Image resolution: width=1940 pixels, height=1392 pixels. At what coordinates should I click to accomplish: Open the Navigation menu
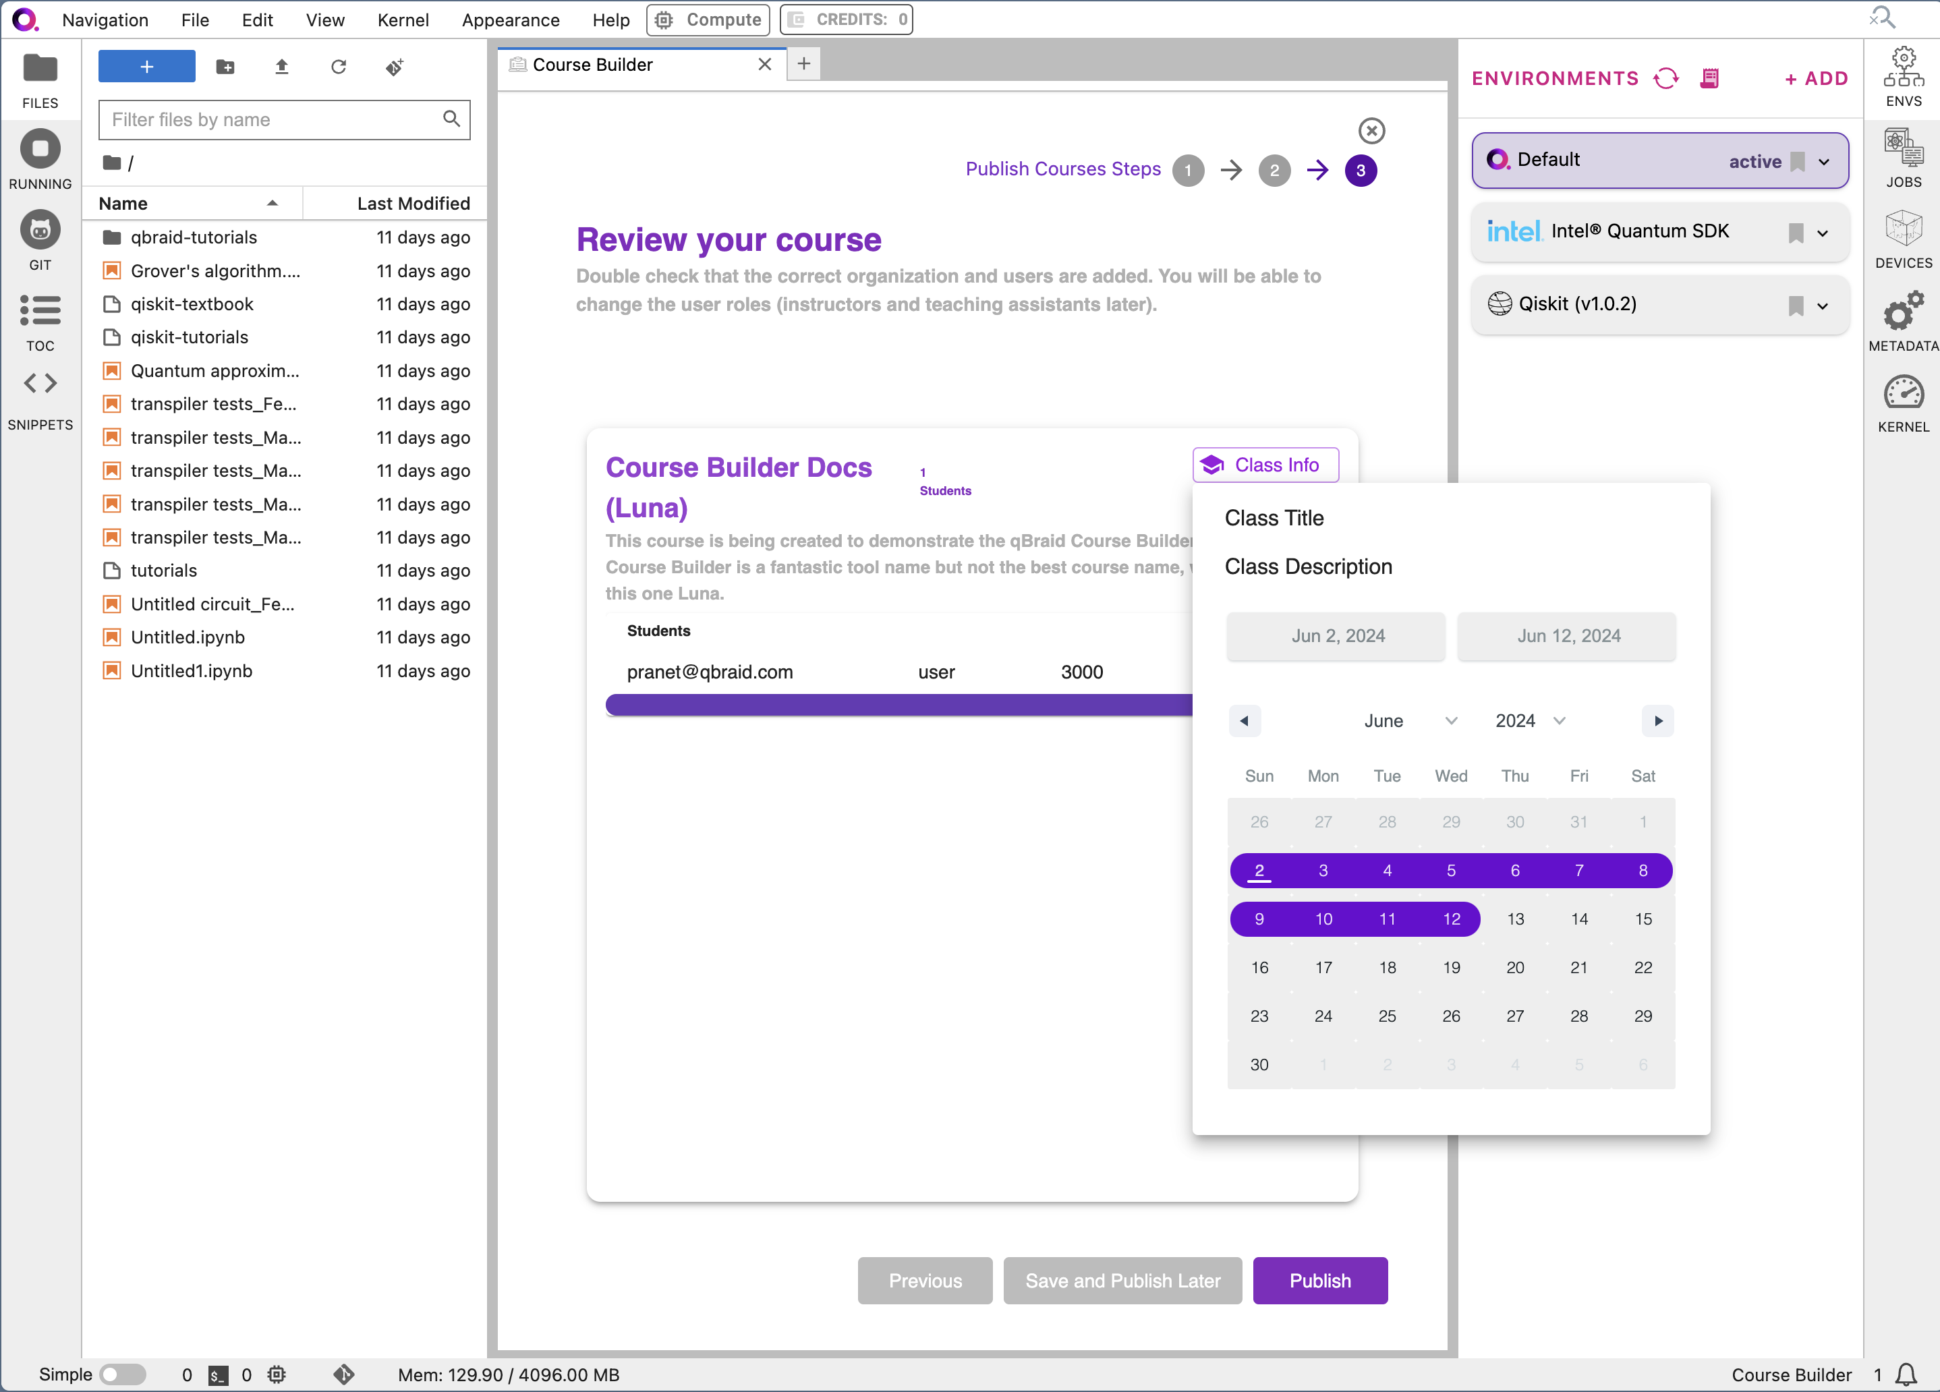pos(105,20)
